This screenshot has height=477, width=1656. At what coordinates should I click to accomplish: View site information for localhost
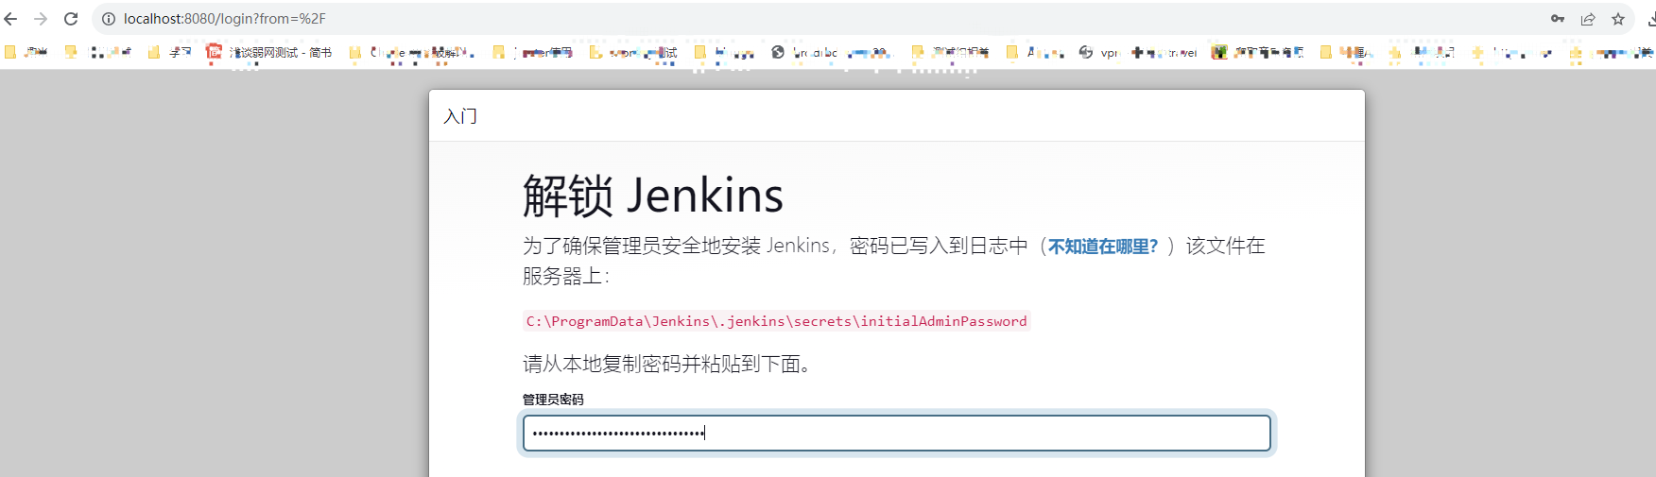(x=109, y=19)
